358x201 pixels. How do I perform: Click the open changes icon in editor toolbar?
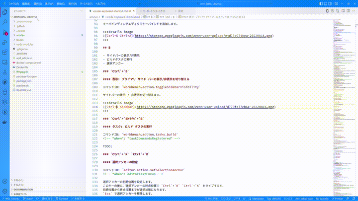pyautogui.click(x=327, y=11)
